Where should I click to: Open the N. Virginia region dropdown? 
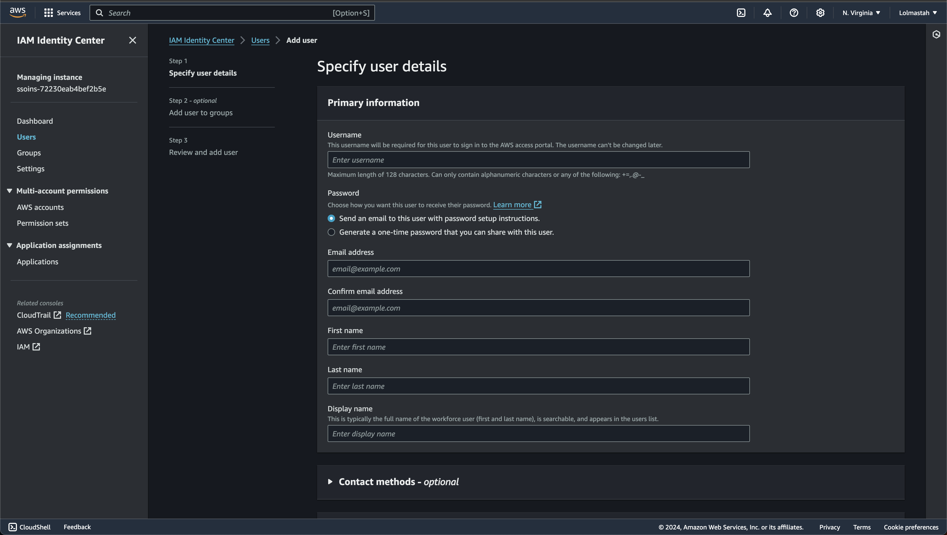click(x=861, y=13)
